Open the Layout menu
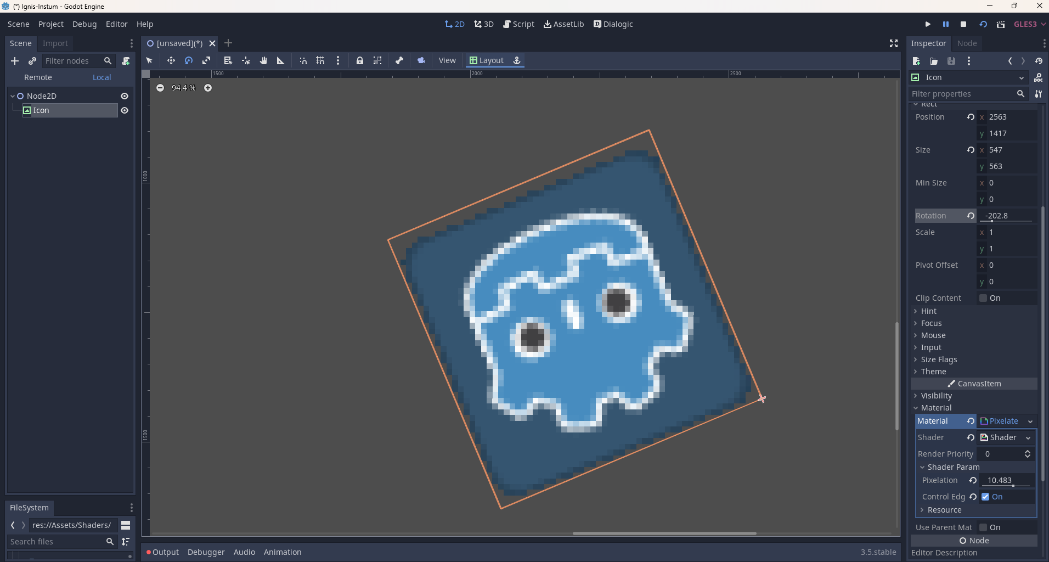This screenshot has width=1049, height=562. coord(487,60)
